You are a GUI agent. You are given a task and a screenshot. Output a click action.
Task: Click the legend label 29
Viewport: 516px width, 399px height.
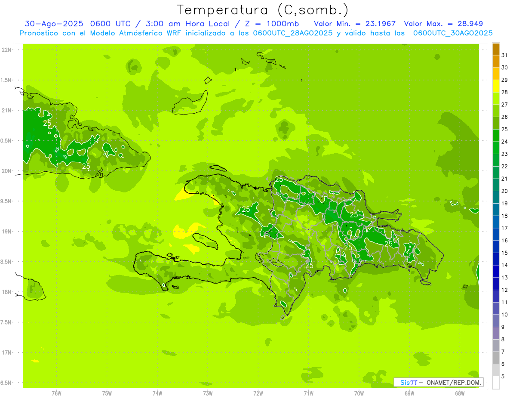point(504,80)
